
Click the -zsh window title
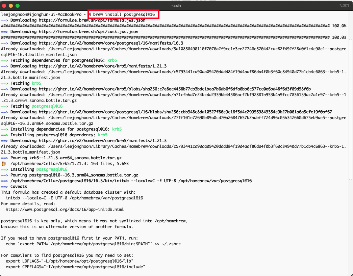tap(176, 6)
